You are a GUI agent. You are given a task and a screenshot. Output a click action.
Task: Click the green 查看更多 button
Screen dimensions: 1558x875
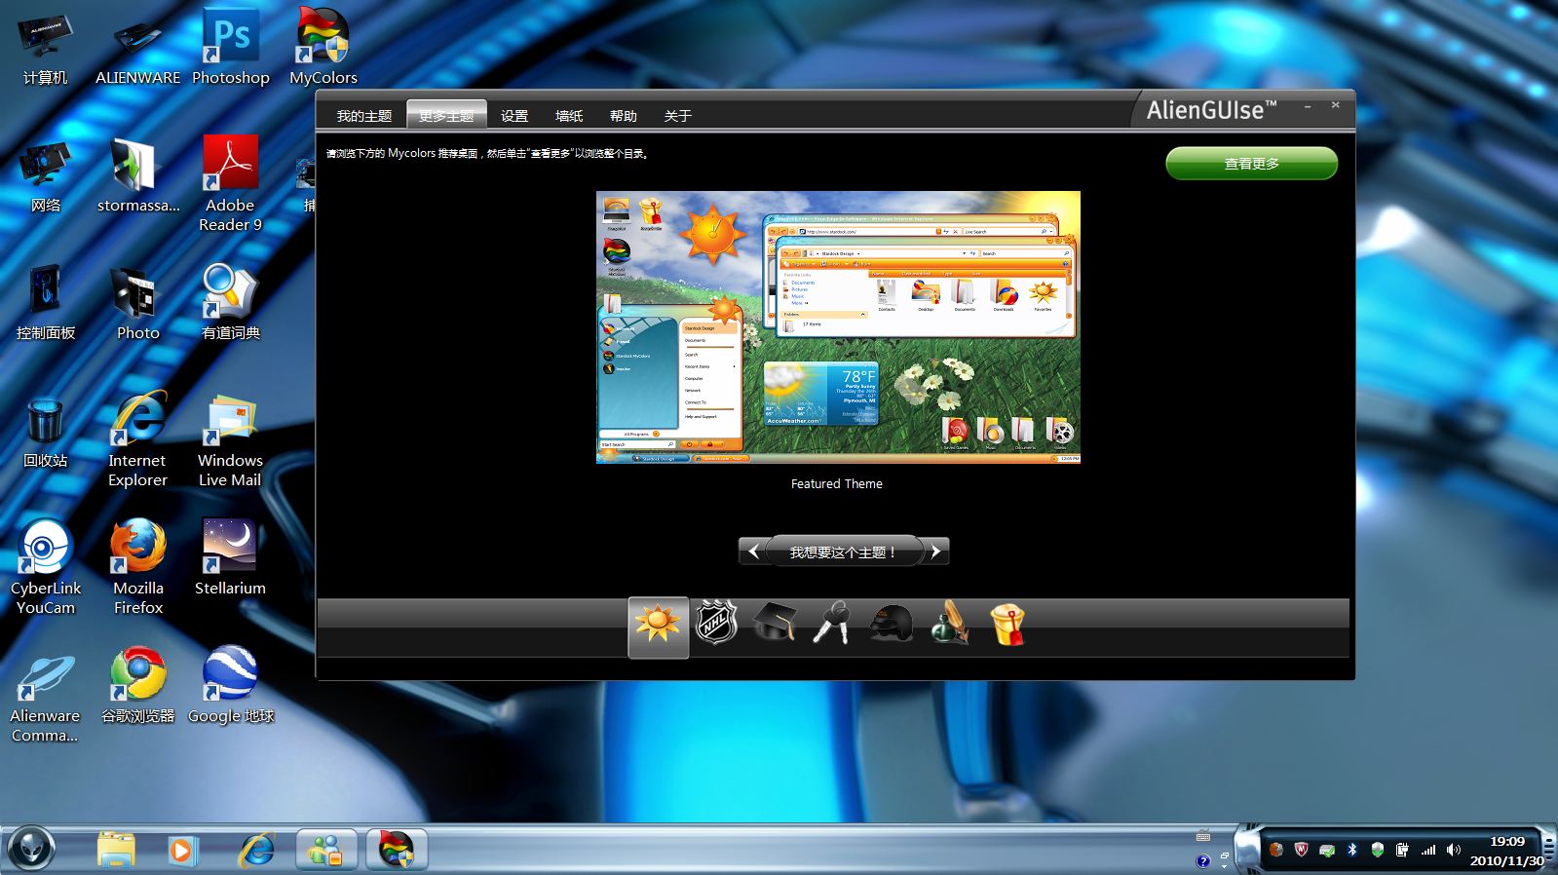pos(1251,164)
